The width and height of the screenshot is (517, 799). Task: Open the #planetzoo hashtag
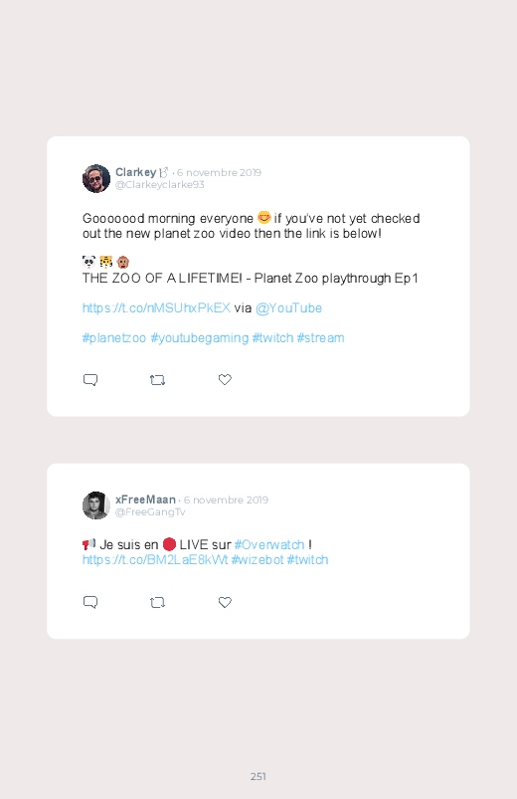click(114, 338)
